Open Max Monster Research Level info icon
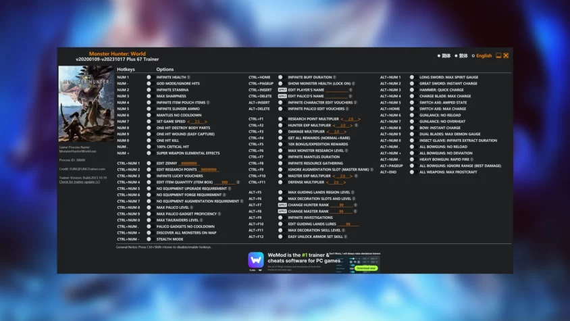This screenshot has height=321, width=570. click(x=346, y=151)
